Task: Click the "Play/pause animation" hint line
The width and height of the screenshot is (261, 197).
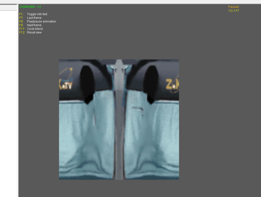Action: 38,21
